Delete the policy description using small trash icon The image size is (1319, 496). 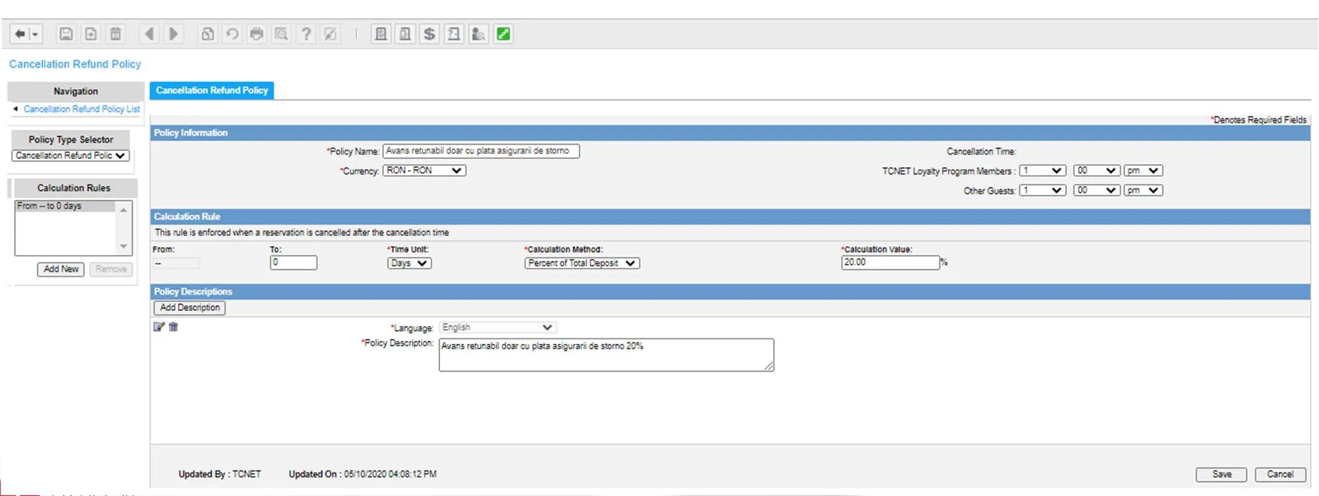tap(173, 327)
